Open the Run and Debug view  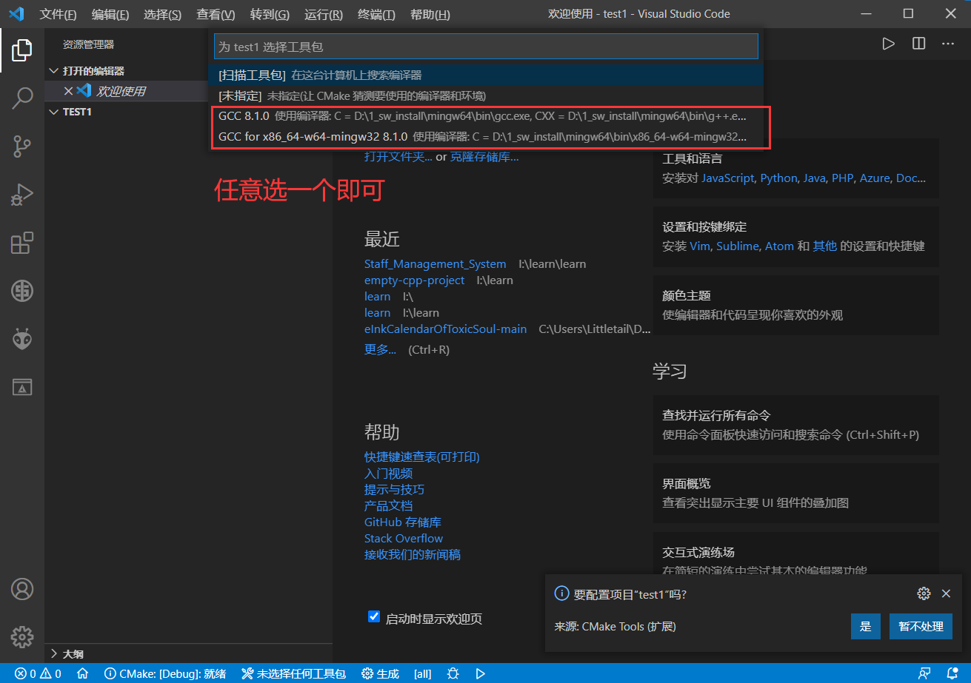(x=22, y=195)
